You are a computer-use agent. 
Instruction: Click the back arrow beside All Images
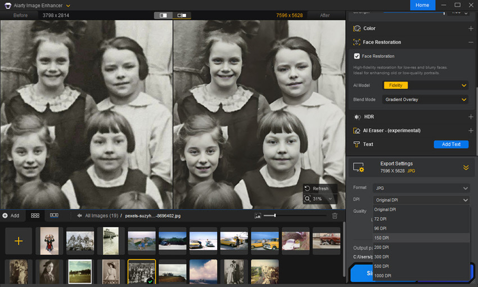[x=79, y=216]
